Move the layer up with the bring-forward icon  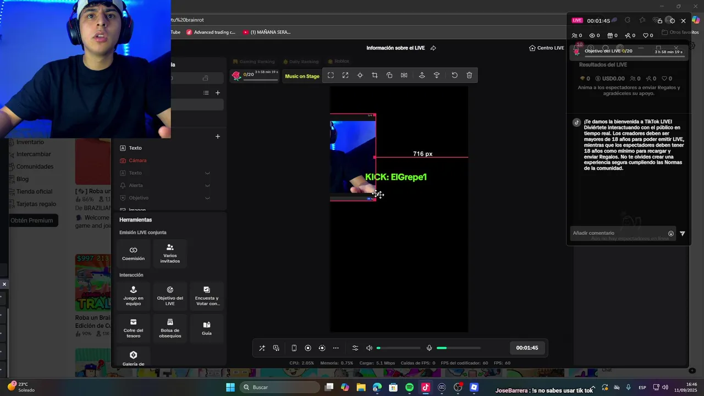click(422, 75)
